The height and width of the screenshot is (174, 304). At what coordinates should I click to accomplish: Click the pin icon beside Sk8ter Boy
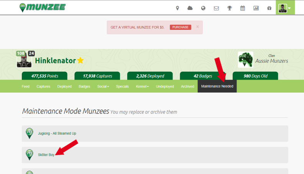coord(30,155)
